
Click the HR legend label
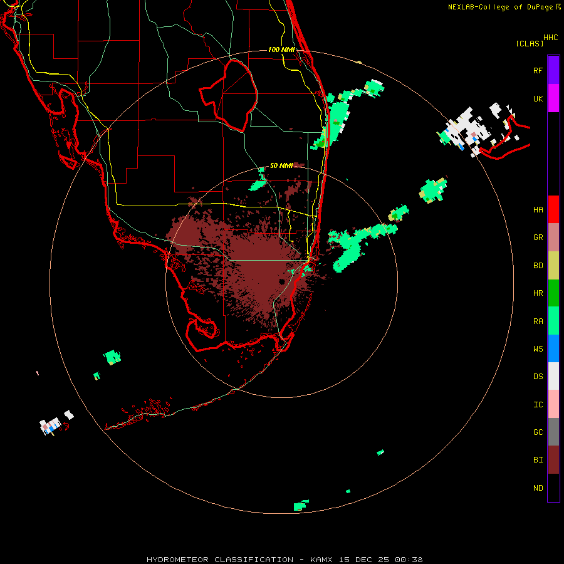(538, 293)
